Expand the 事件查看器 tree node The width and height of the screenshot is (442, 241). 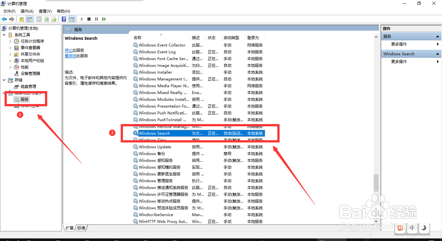pyautogui.click(x=10, y=48)
